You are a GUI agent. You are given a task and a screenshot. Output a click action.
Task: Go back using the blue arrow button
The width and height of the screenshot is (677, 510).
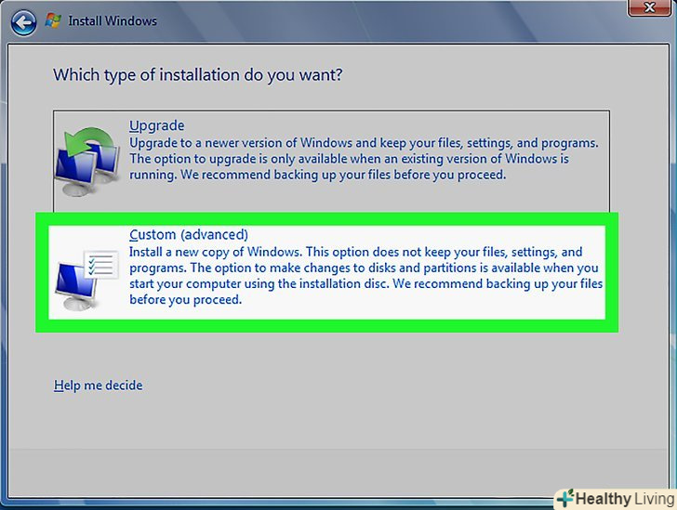(23, 22)
